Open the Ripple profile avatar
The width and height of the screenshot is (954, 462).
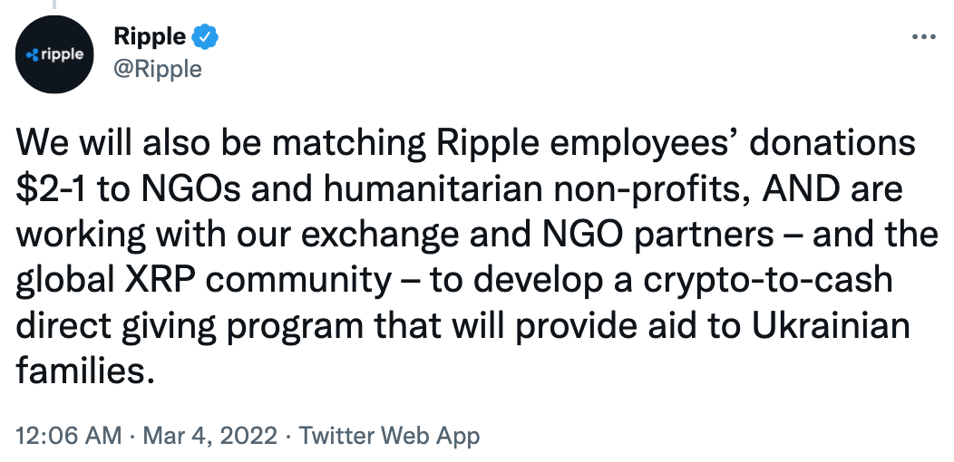click(56, 54)
